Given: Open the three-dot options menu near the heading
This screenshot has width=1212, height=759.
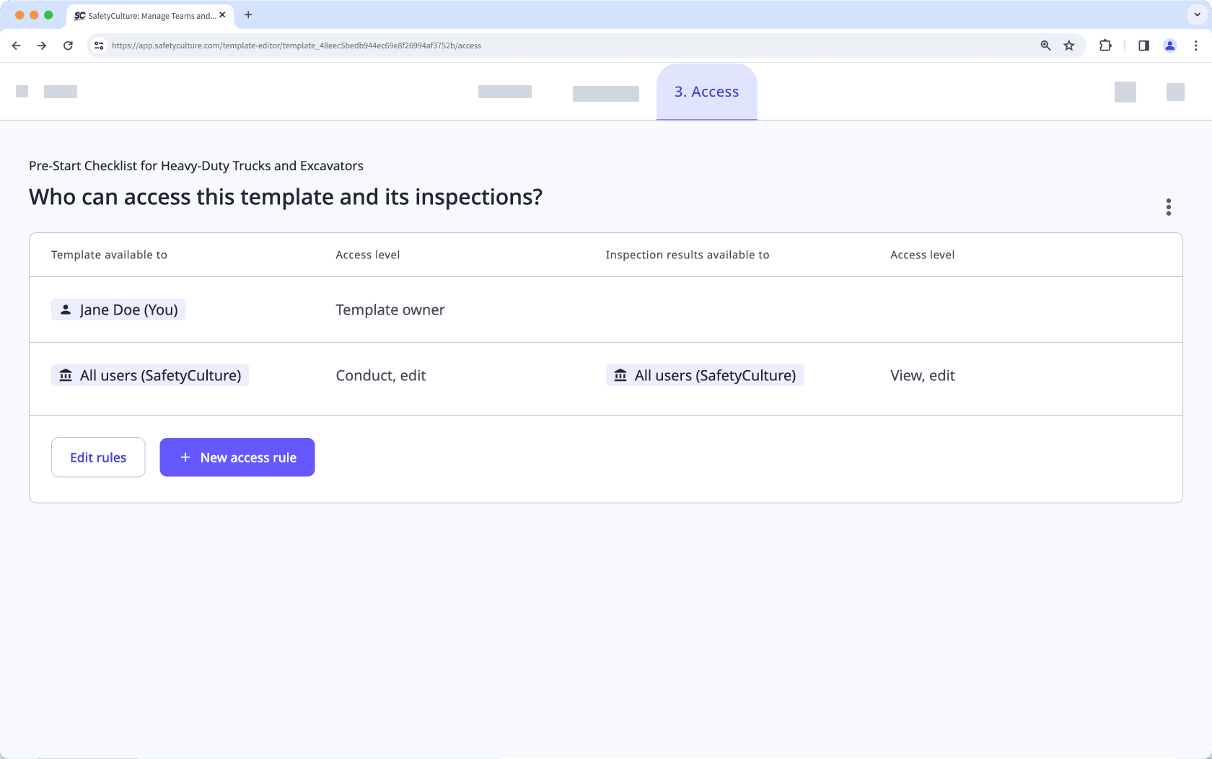Looking at the screenshot, I should click(x=1169, y=207).
